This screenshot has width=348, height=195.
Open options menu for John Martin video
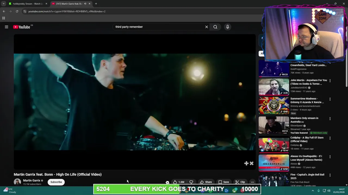pos(330,81)
